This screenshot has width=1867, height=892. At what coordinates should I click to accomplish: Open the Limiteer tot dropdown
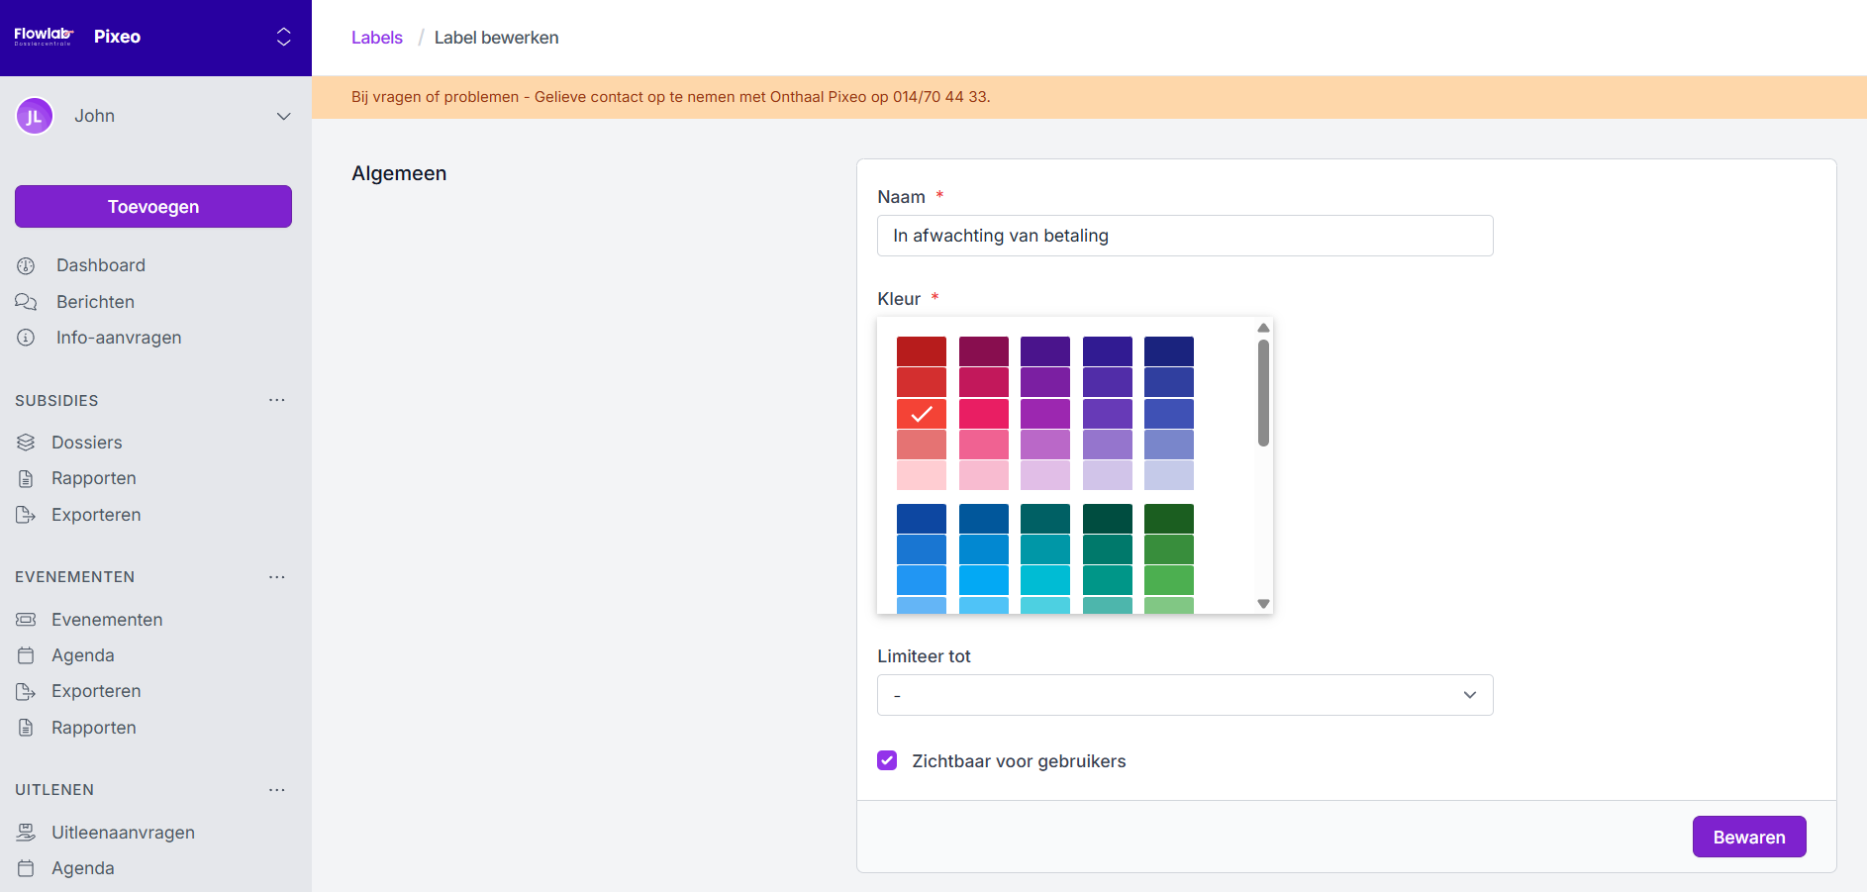1184,695
